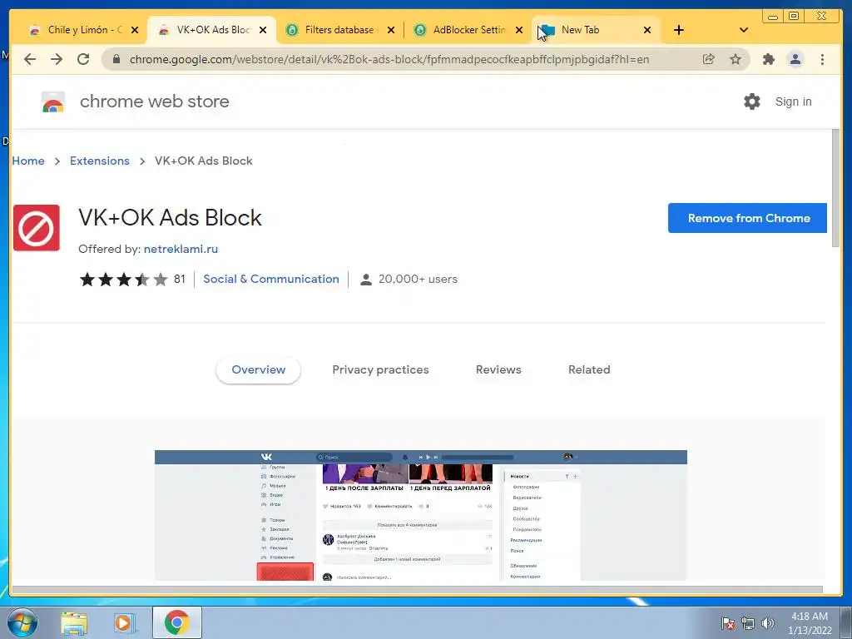Click the padlock site info icon
Screen dimensions: 852x639
tap(116, 59)
